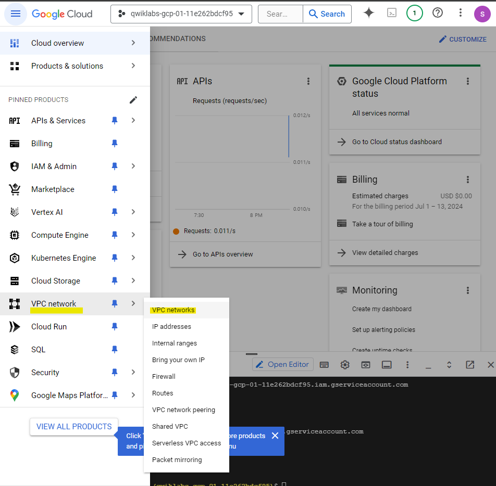Expand Cloud overview submenu chevron
Image resolution: width=496 pixels, height=486 pixels.
point(133,43)
